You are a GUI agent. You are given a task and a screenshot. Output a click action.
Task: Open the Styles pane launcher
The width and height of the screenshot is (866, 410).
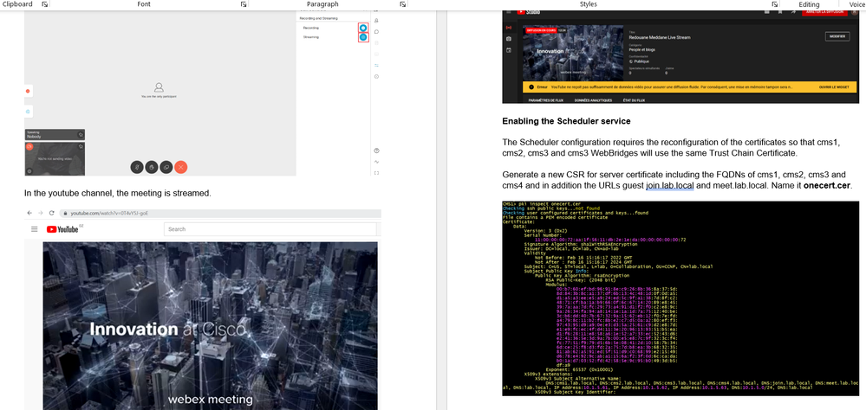pyautogui.click(x=775, y=3)
